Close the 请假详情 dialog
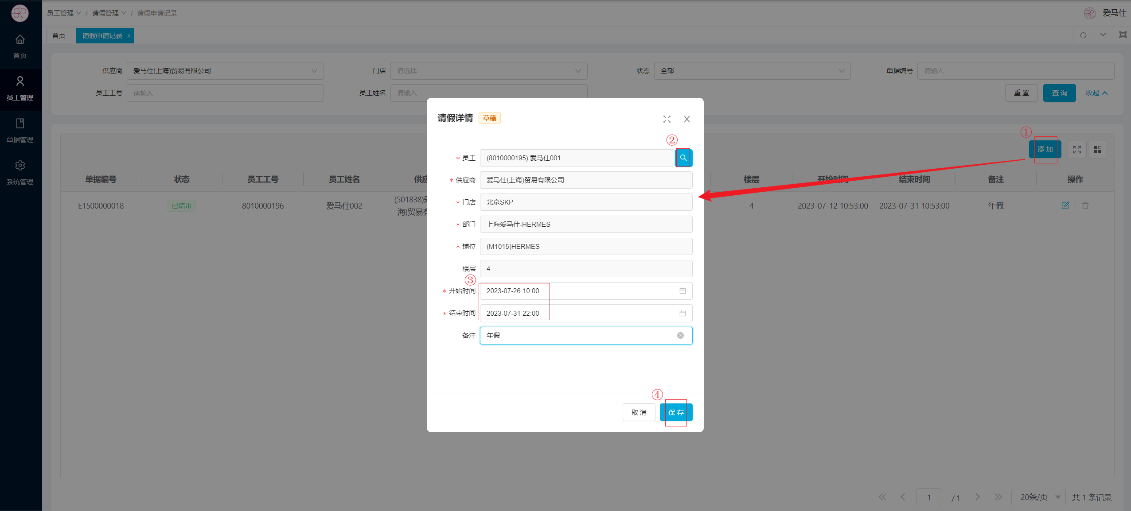 pyautogui.click(x=687, y=119)
